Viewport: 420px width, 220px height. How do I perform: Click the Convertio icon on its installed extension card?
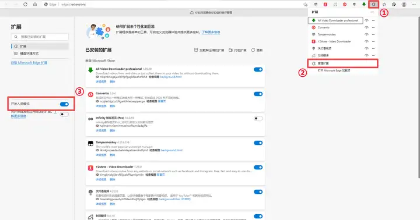(90, 94)
